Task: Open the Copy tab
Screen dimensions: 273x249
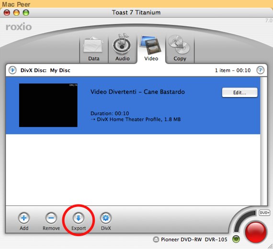Action: pyautogui.click(x=180, y=48)
